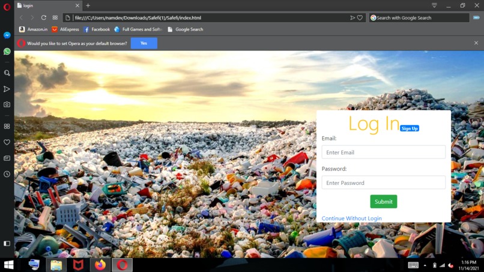Open the Opera main menu
Screen dimensions: 484x272
click(x=7, y=7)
